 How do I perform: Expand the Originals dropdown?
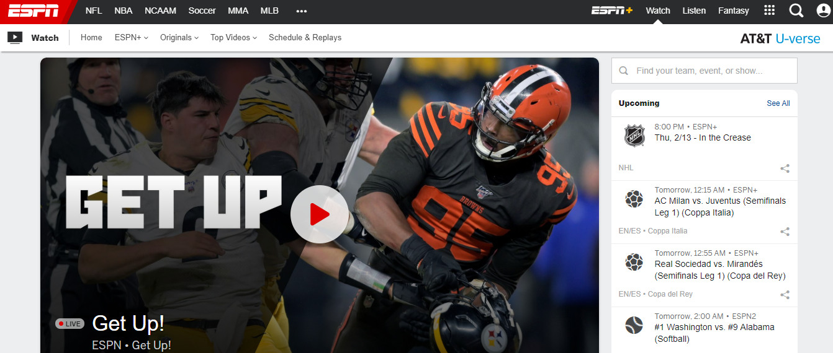(179, 38)
